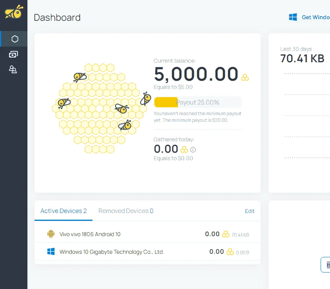Click the Equals to $0.00 text

(x=173, y=158)
